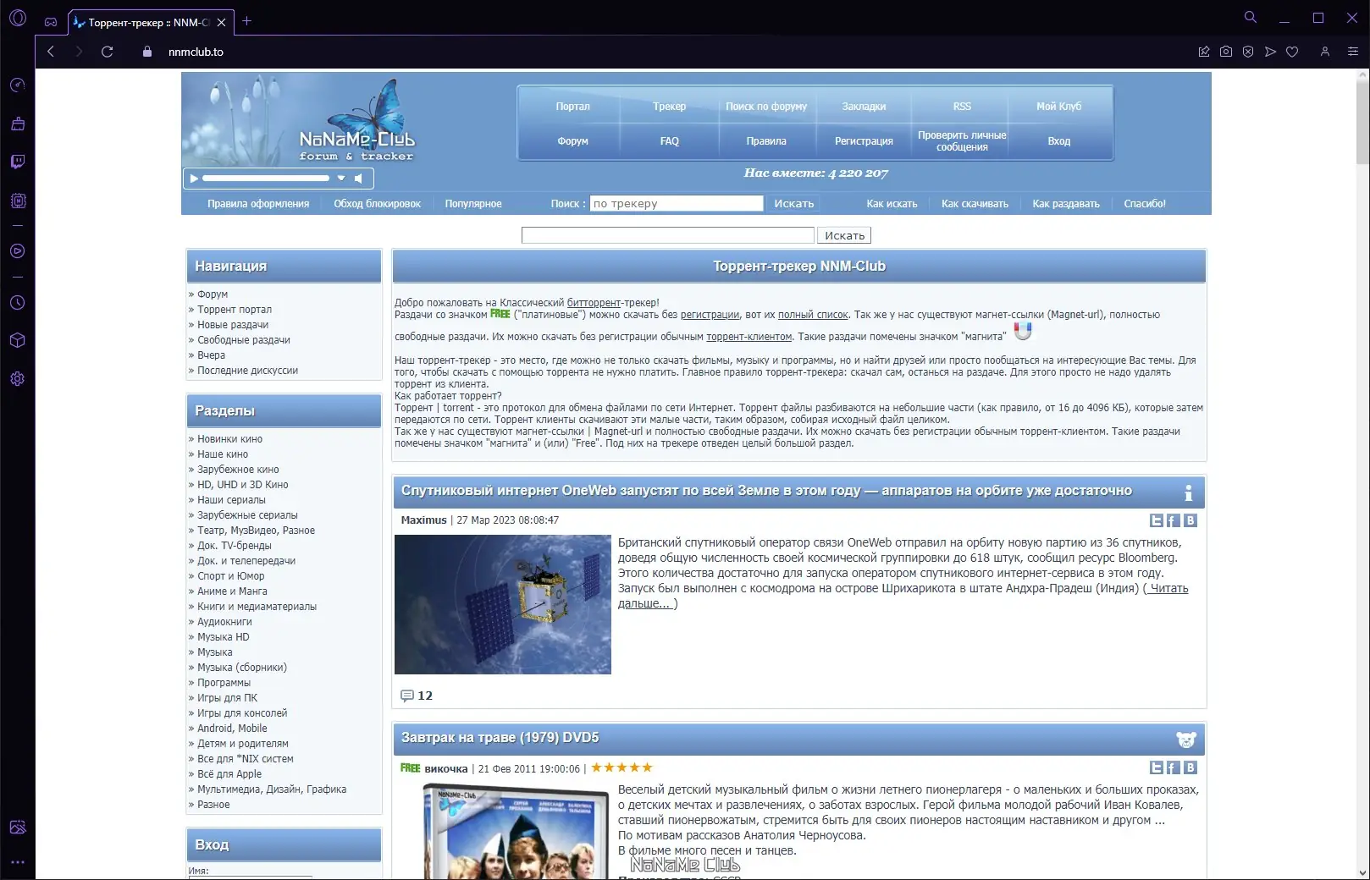The width and height of the screenshot is (1370, 880).
Task: Open extensions cube icon in sidebar
Action: 18,340
